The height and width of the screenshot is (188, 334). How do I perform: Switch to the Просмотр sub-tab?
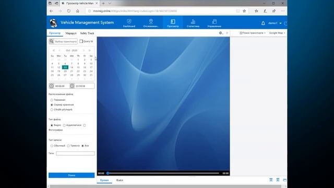[55, 33]
